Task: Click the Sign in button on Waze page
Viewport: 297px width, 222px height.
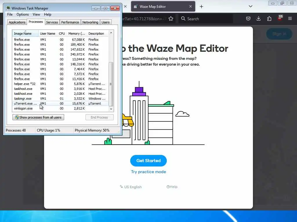Action: tap(279, 34)
